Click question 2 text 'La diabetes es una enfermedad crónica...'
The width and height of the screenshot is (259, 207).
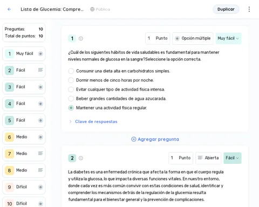coord(146,185)
